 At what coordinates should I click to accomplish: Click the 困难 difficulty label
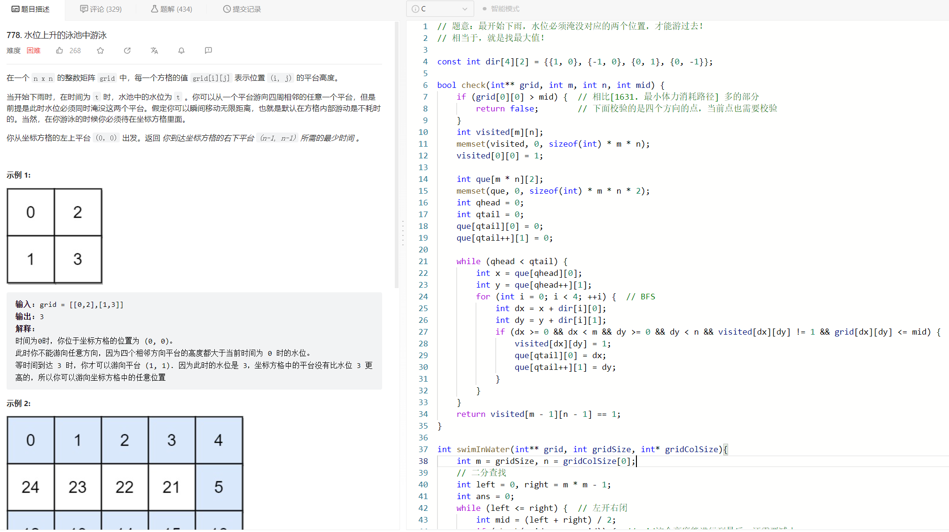[33, 50]
